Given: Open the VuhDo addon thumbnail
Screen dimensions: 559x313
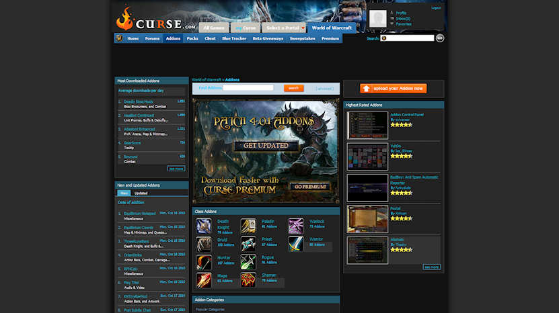Looking at the screenshot, I should pos(367,156).
